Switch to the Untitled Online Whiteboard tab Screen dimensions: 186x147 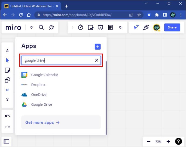tap(31, 6)
